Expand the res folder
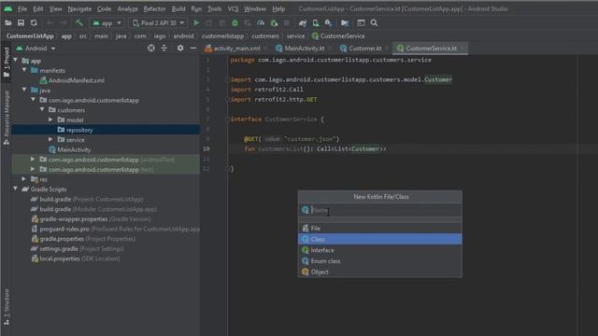 click(x=24, y=179)
